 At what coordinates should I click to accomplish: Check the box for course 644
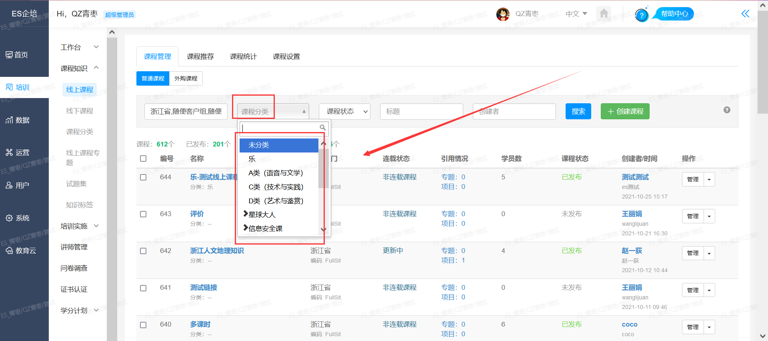tap(143, 177)
